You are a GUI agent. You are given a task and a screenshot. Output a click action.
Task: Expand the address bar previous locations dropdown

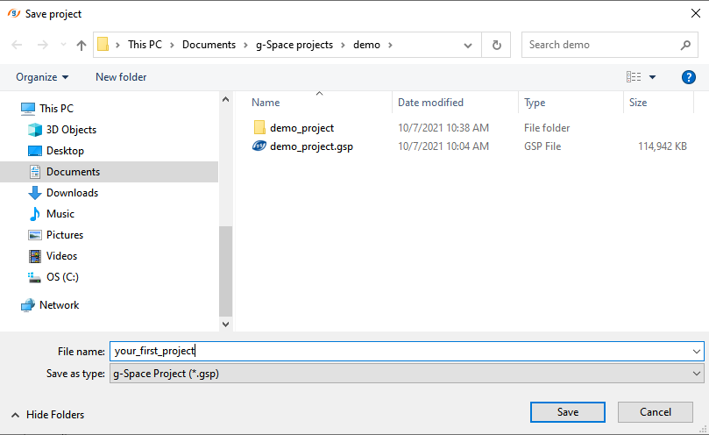pos(469,45)
